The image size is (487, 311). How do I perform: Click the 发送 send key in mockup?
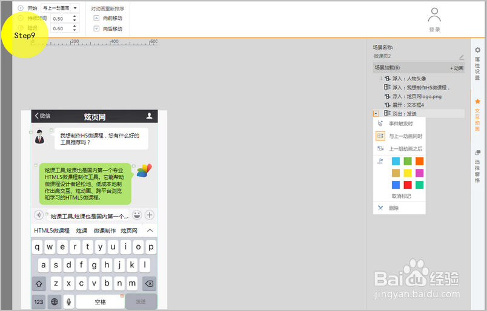click(141, 301)
